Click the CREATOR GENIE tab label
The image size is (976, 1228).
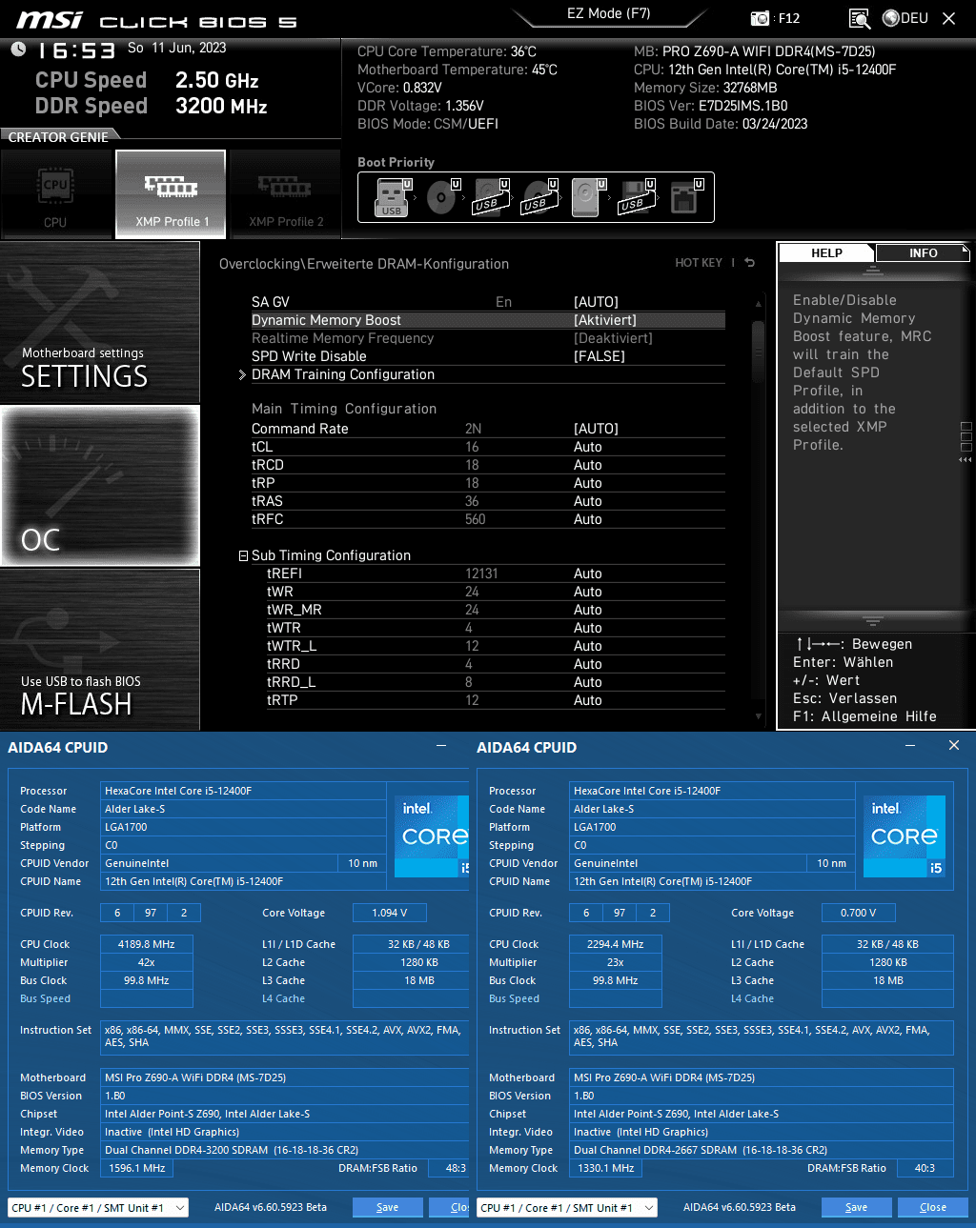pyautogui.click(x=58, y=137)
